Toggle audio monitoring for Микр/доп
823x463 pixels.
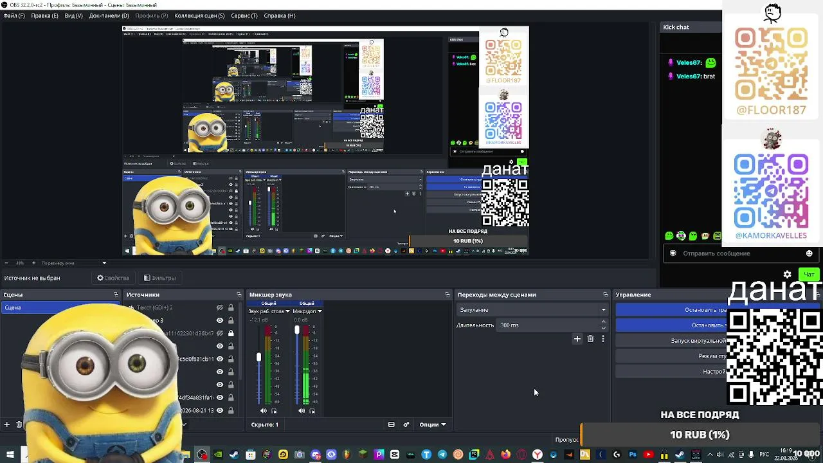[x=312, y=410]
